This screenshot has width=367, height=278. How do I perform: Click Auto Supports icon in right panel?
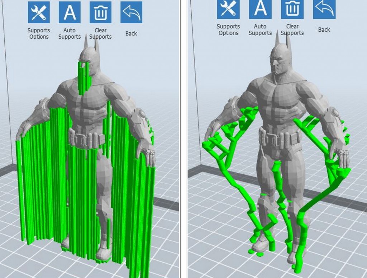(260, 9)
